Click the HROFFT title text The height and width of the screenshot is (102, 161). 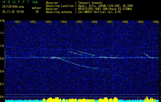[16, 2]
